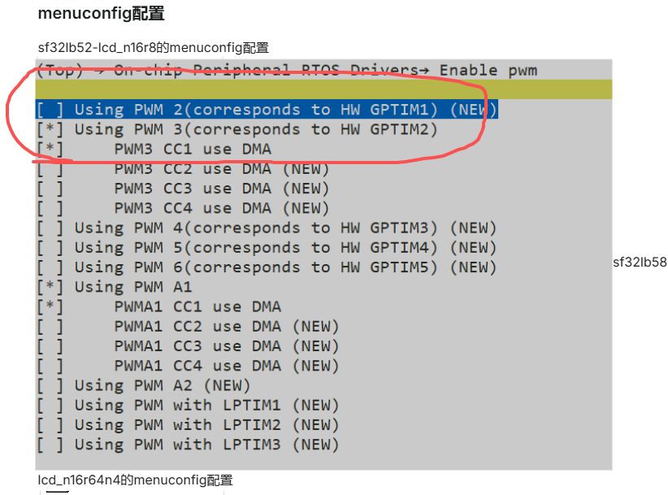Disable PWMA1 CC1 use DMA
Viewport: 668px width, 495px height.
pyautogui.click(x=50, y=306)
